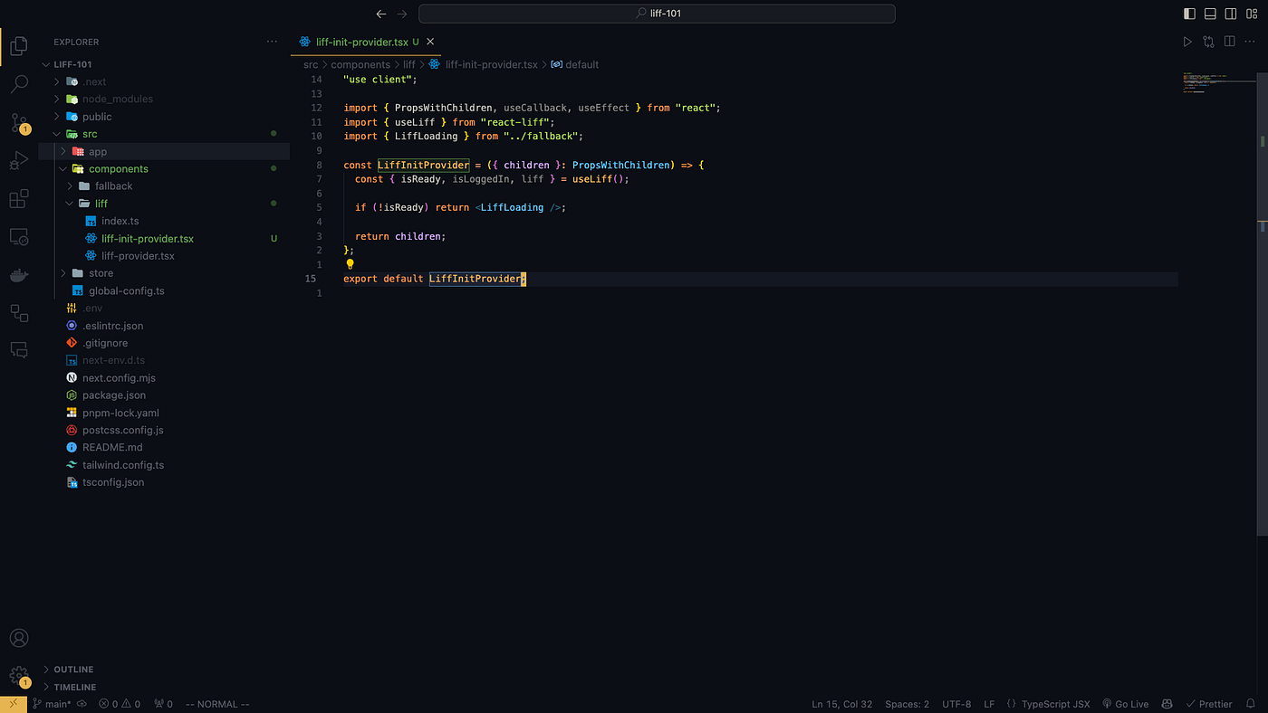Toggle the bottom panel
The width and height of the screenshot is (1268, 713).
point(1210,14)
